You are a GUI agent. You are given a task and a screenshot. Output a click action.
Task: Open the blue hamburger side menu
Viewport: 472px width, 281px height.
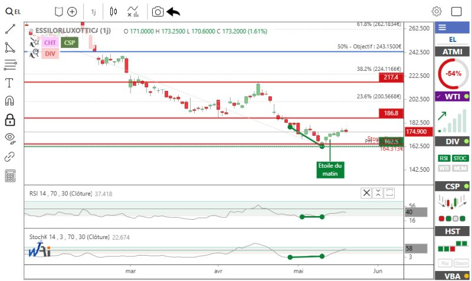pos(442,28)
